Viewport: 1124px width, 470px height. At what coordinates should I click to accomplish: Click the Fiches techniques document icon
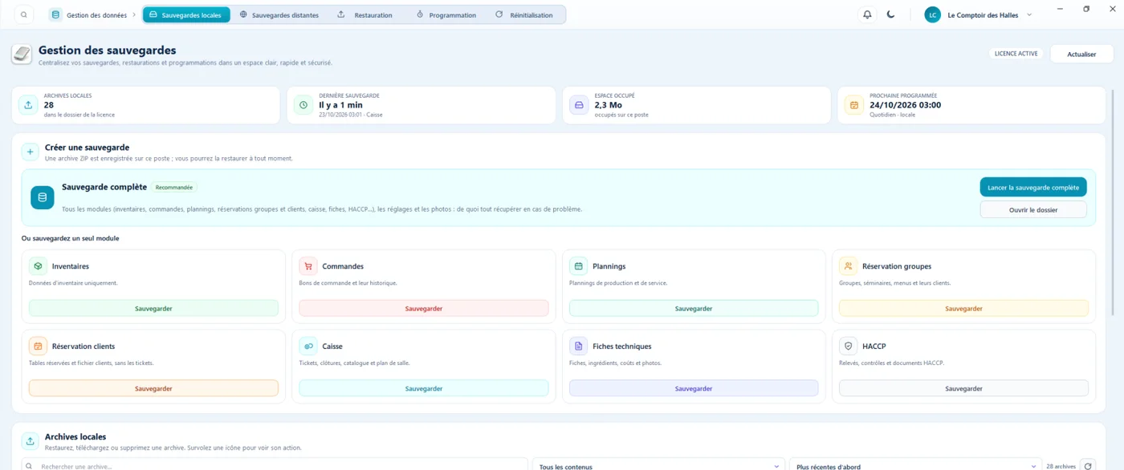point(578,346)
